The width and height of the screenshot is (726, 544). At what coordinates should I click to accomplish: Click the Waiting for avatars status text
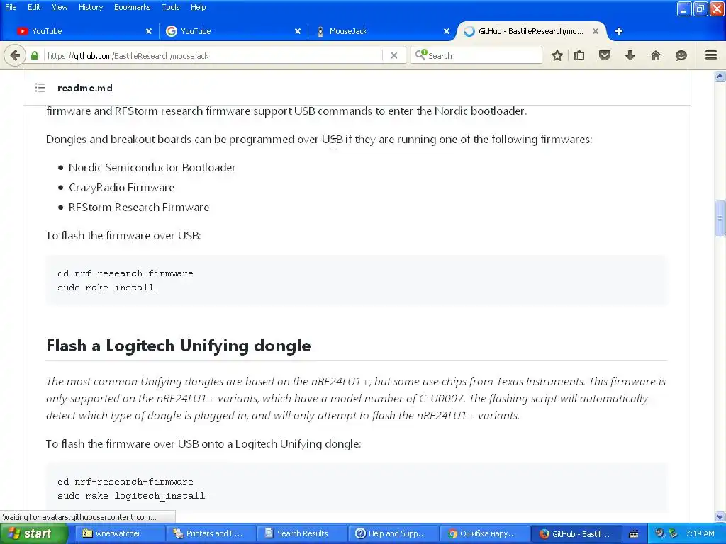(79, 516)
